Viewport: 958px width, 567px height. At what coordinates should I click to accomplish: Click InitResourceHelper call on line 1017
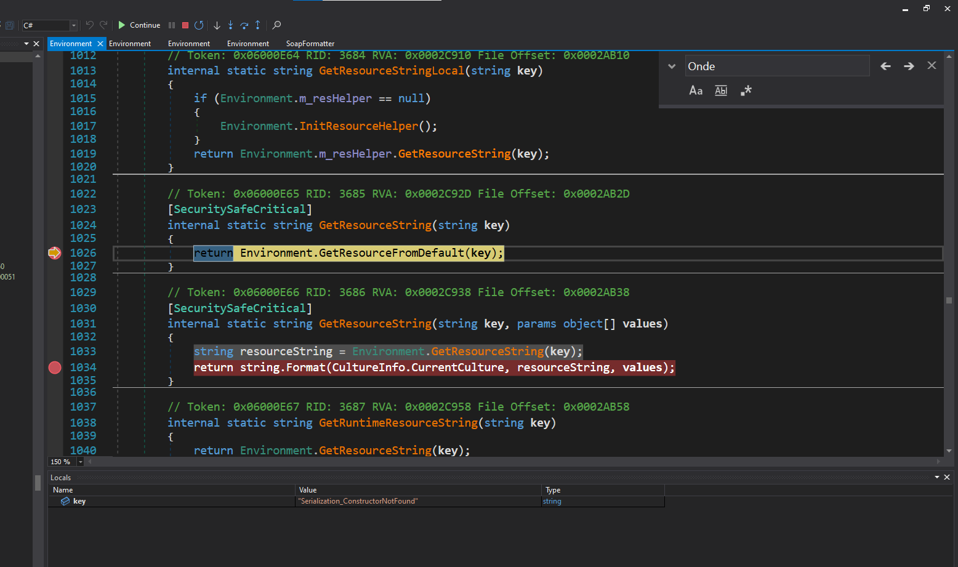pyautogui.click(x=358, y=126)
